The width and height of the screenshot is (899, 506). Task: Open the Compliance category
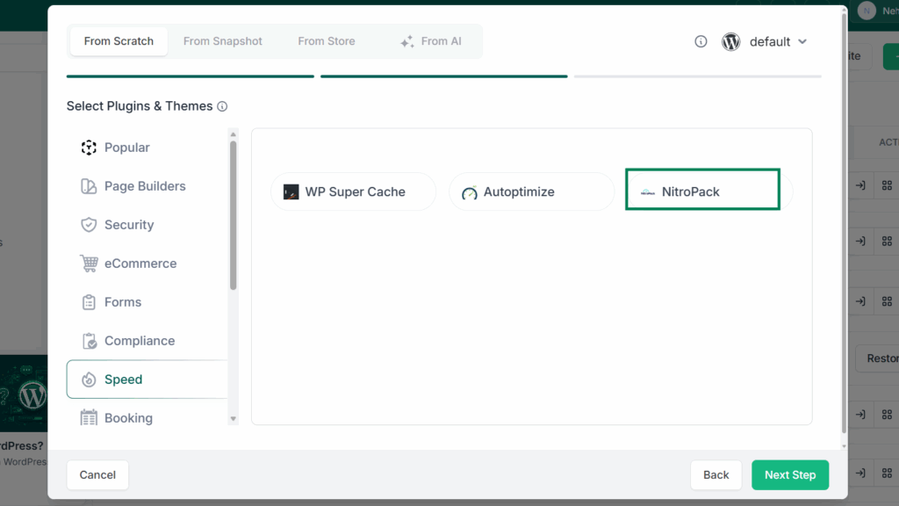(147, 341)
